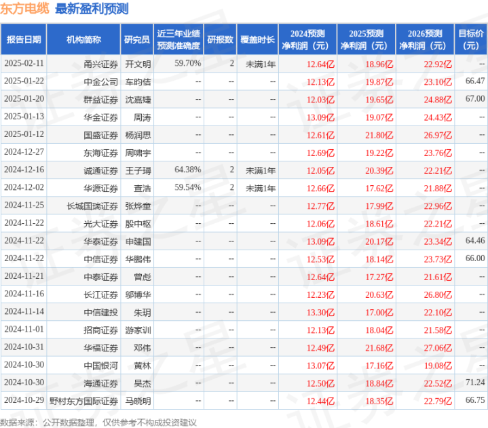Click 13.30亿 in the 中信建投 row
This screenshot has width=488, height=428.
320,312
